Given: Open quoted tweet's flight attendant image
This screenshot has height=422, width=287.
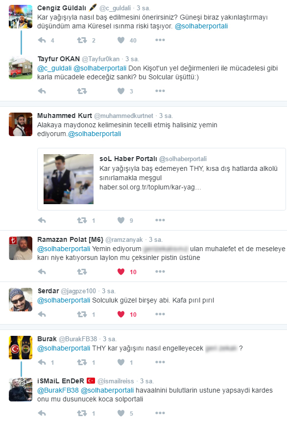Looking at the screenshot, I should coord(69,179).
